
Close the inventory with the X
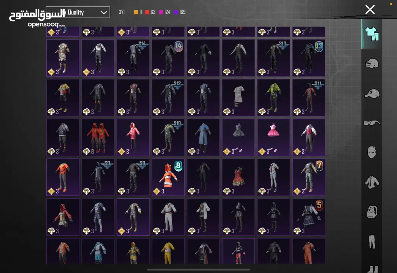370,9
